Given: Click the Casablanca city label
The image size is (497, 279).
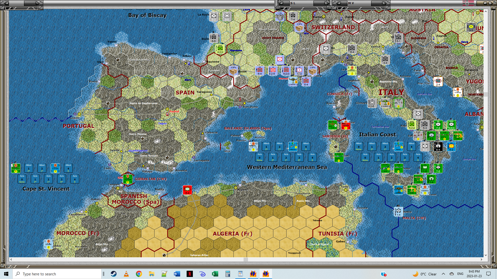Looking at the screenshot, I should tap(77, 214).
